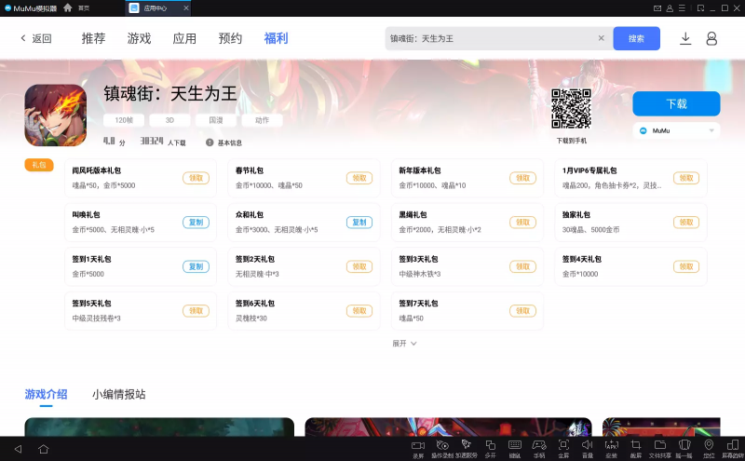Claim the 签到5天礼包 gift

[196, 311]
